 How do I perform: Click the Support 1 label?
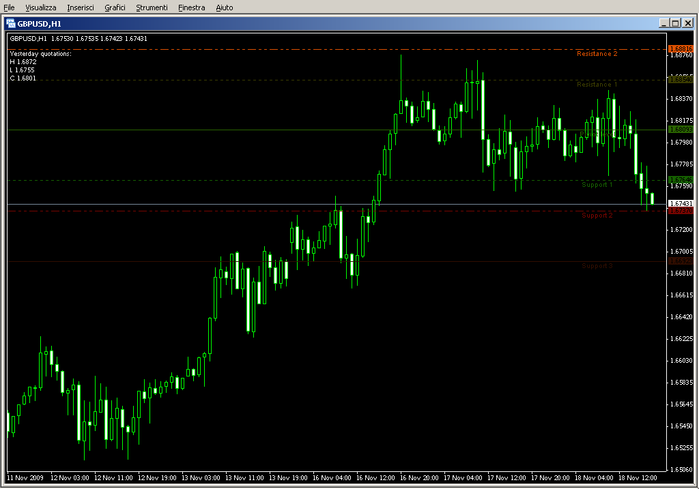coord(597,185)
